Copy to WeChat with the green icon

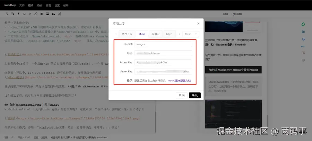click(303, 24)
